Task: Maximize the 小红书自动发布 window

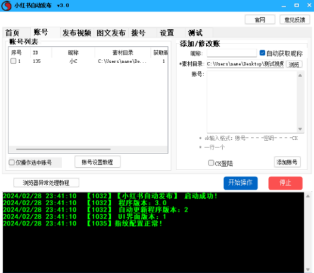Action: 297,5
